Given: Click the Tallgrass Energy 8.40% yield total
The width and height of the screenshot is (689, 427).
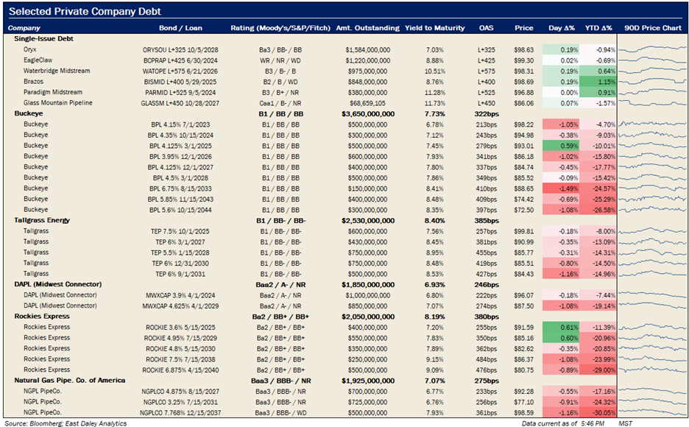Looking at the screenshot, I should (434, 221).
